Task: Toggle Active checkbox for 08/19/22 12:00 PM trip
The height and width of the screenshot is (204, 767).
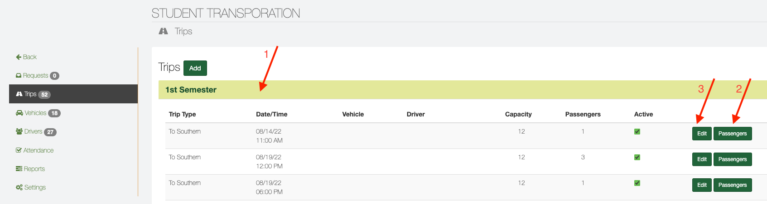Action: 637,158
